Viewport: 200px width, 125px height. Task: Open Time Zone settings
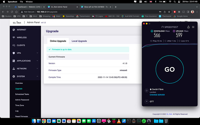19,105
